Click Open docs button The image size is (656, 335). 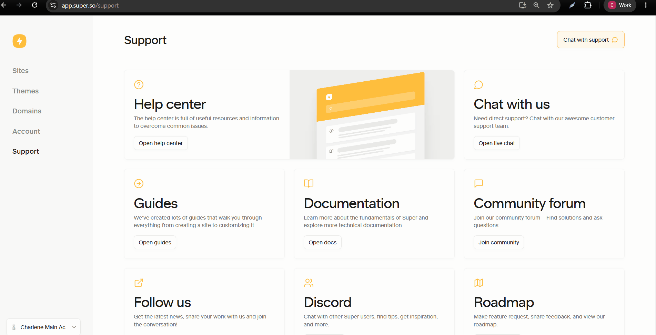[x=322, y=242]
